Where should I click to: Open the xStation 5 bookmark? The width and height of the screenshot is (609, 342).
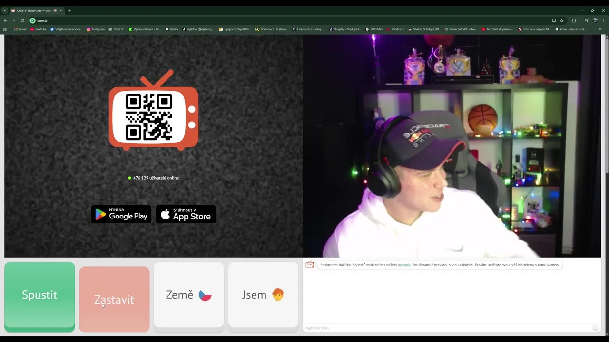[x=395, y=29]
